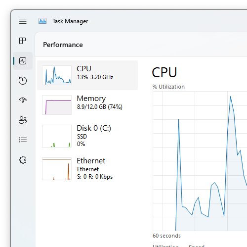This screenshot has width=247, height=247.
Task: Select the Ethernet S: 0 R: 0 Kbps entry
Action: click(x=87, y=169)
